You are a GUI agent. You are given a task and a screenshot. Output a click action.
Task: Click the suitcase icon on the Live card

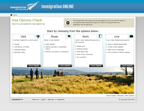click(131, 36)
